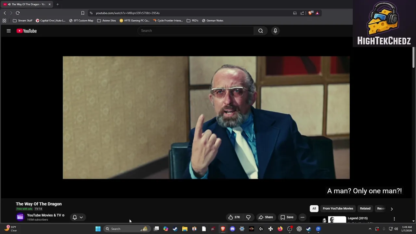Click the YouTube Movies & TV channel avatar
The height and width of the screenshot is (234, 416).
pos(20,217)
